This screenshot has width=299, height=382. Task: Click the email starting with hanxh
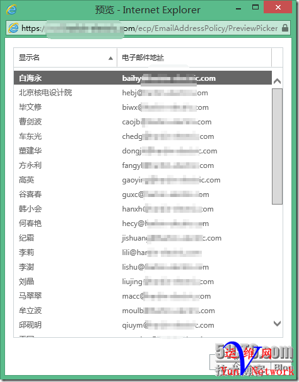[x=168, y=209]
